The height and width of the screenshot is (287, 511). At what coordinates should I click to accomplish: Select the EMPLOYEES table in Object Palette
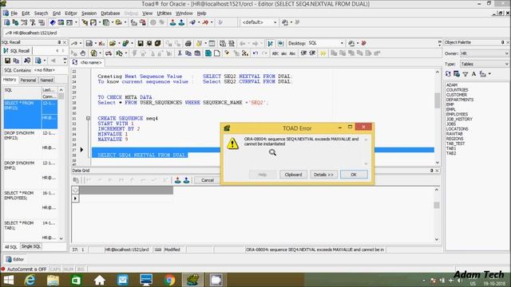[457, 114]
